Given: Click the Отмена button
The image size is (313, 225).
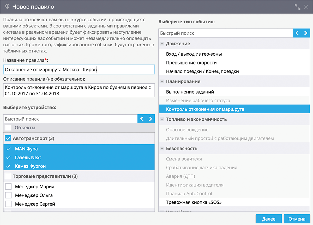Looking at the screenshot, I should point(297,219).
